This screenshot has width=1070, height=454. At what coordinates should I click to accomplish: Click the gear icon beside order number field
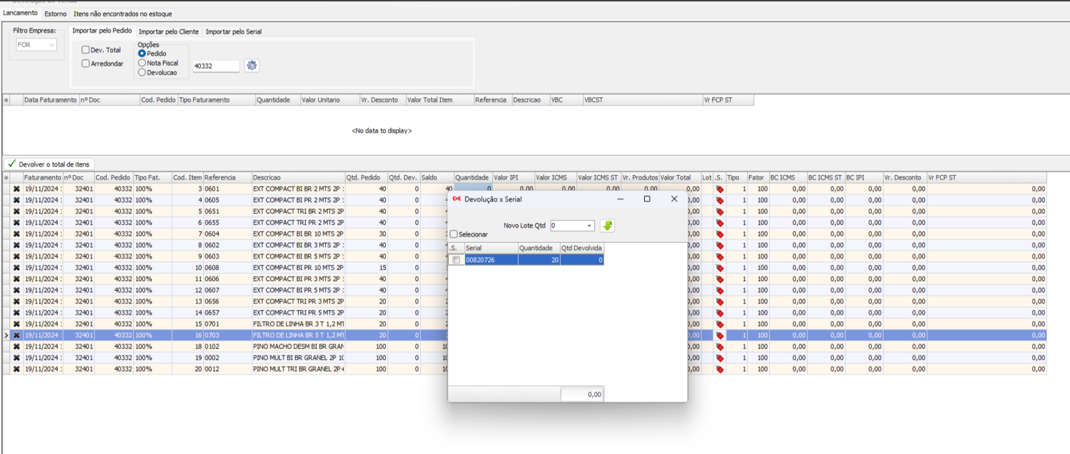(x=252, y=65)
